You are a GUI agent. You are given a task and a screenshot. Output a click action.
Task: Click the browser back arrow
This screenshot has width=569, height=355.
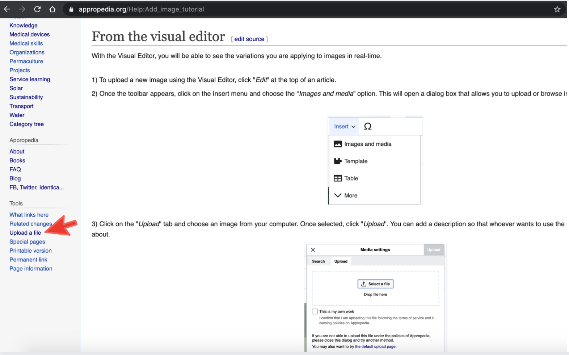[x=7, y=9]
